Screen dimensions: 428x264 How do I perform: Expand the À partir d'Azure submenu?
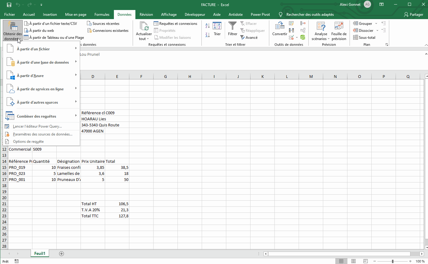[x=41, y=75]
